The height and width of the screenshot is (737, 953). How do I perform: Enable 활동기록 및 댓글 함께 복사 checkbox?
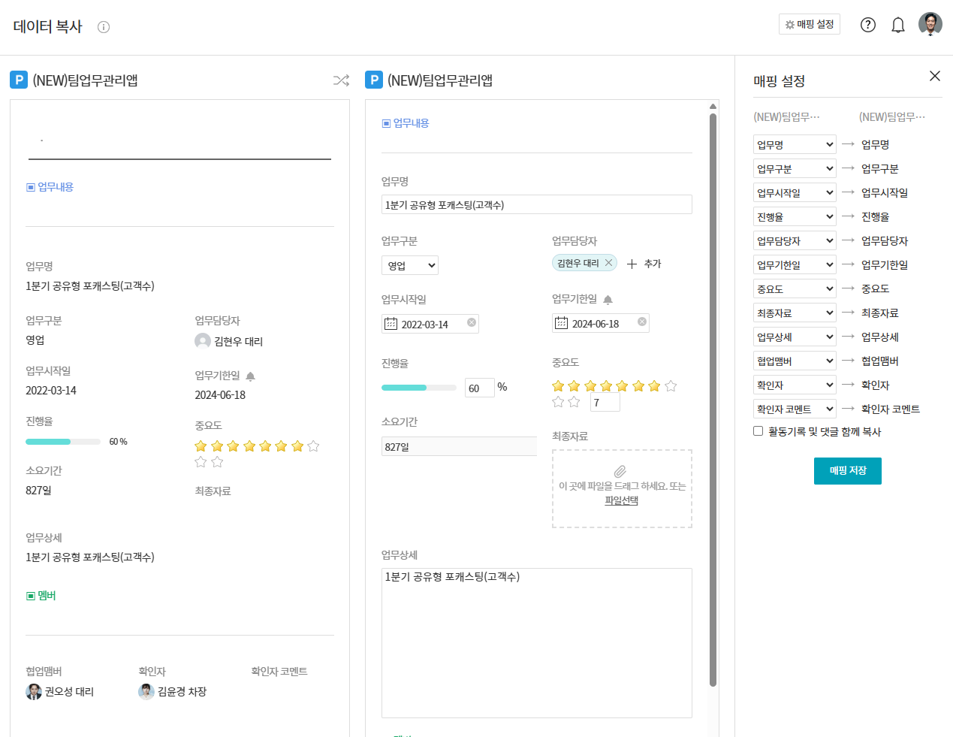tap(758, 431)
